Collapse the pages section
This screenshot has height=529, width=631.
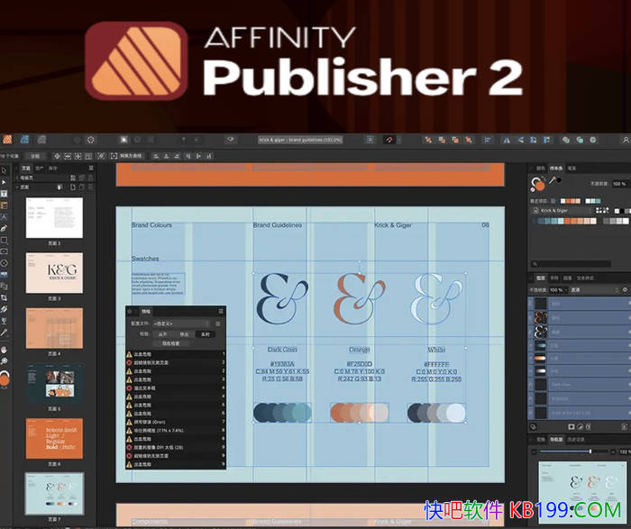(17, 187)
